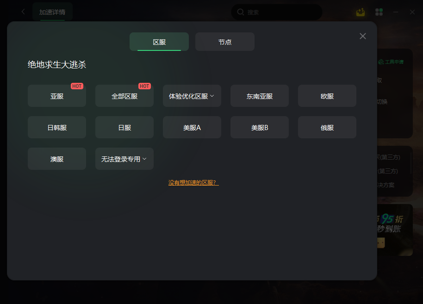
Task: Select the 俄服 region
Action: [x=327, y=127]
